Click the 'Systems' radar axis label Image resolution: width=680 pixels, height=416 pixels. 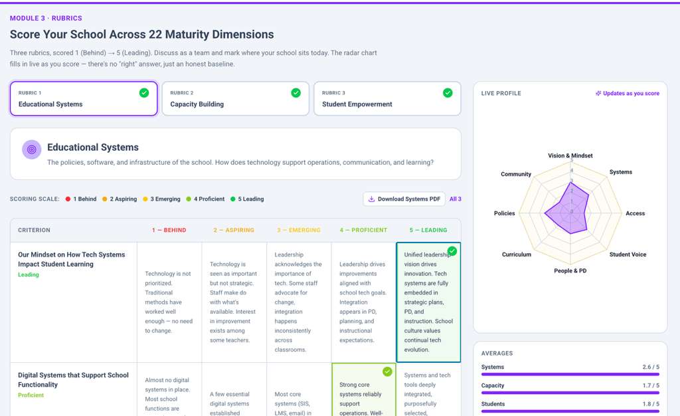coord(621,172)
